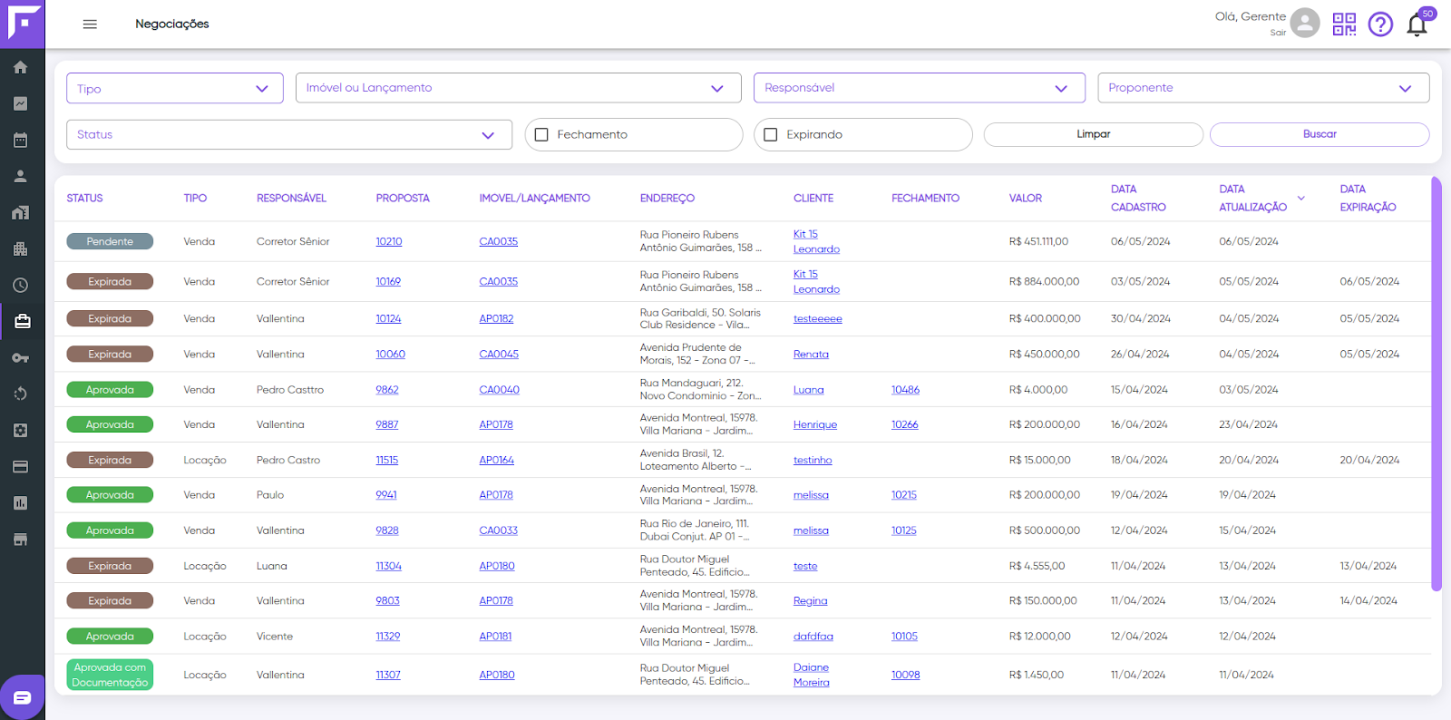The width and height of the screenshot is (1451, 720).
Task: Open the calendar icon in sidebar
Action: [x=20, y=140]
